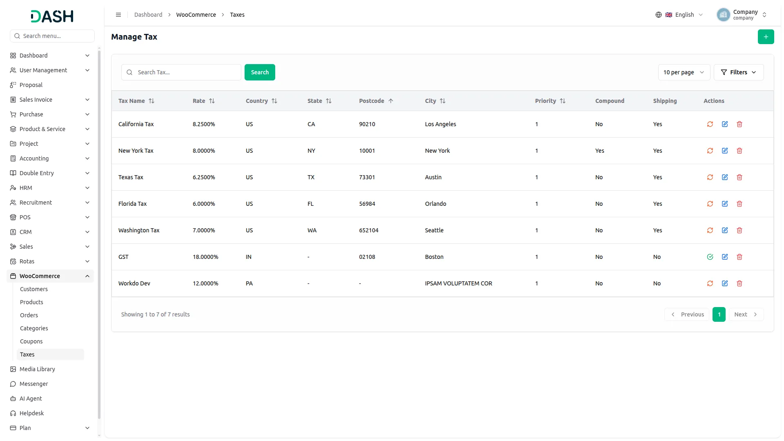Edit the Texas Tax row
Image resolution: width=784 pixels, height=441 pixels.
[725, 177]
